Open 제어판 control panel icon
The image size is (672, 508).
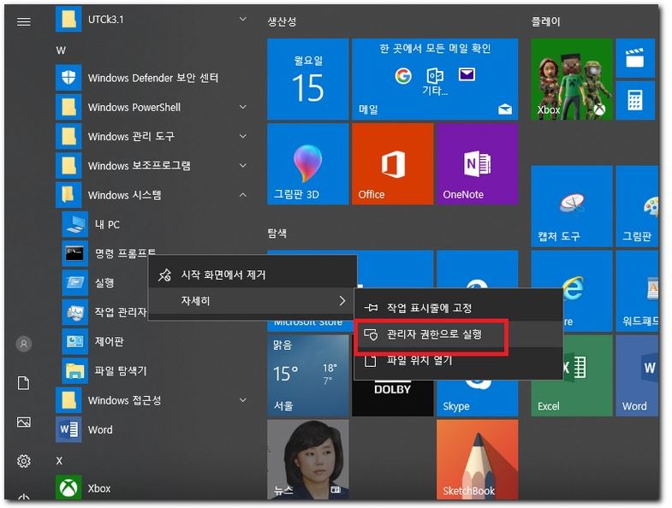point(75,341)
